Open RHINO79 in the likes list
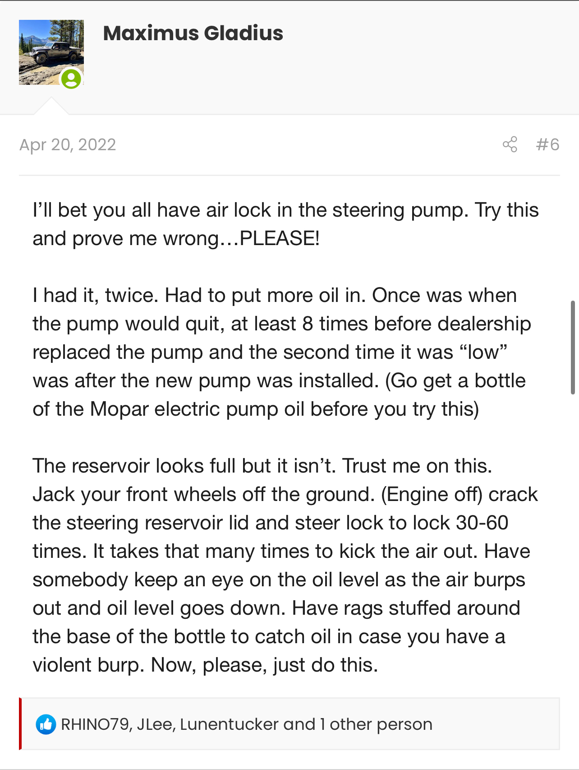The image size is (579, 770). (x=95, y=724)
